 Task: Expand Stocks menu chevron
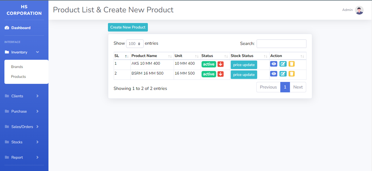(37, 142)
